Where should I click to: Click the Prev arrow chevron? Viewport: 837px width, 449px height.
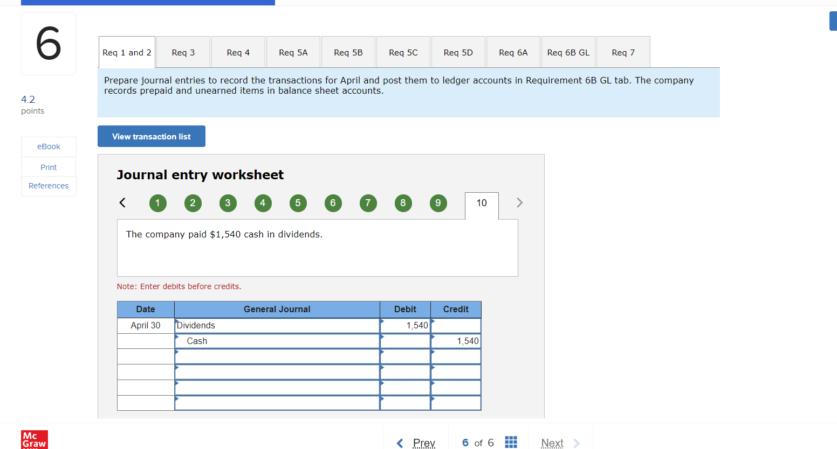(399, 443)
